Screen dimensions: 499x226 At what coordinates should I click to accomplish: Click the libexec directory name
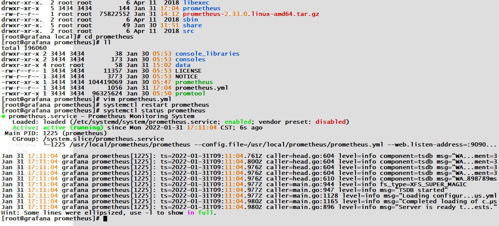point(196,3)
